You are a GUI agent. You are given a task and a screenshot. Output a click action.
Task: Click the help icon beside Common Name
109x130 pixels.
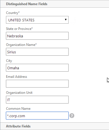72,116
